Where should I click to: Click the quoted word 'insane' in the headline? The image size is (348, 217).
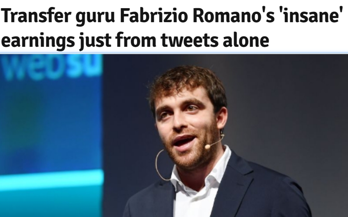(309, 16)
